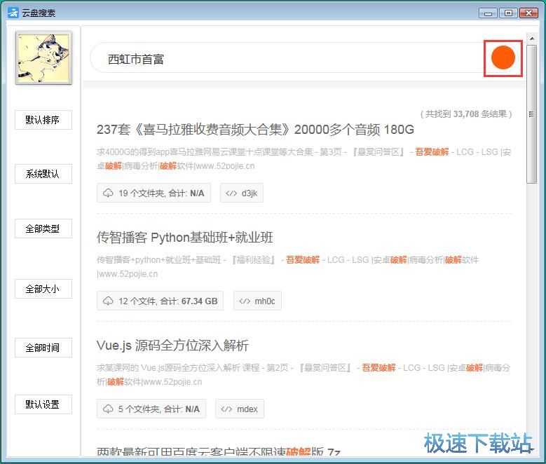Open the 全部时间 time filter
Screen dimensions: 546x464
coord(43,348)
